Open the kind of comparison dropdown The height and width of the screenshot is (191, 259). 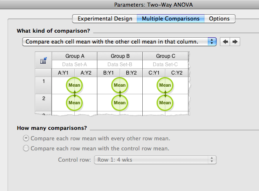coord(119,42)
